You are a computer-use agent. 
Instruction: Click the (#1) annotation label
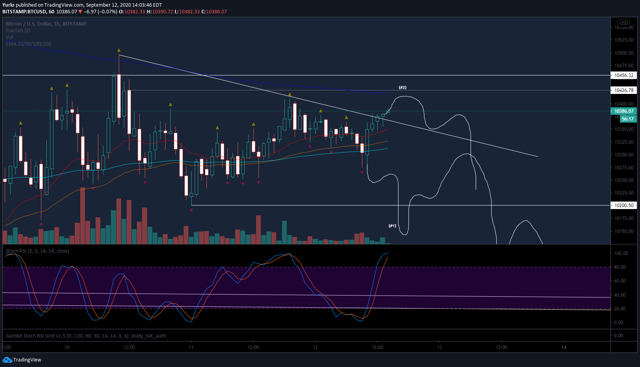point(392,226)
